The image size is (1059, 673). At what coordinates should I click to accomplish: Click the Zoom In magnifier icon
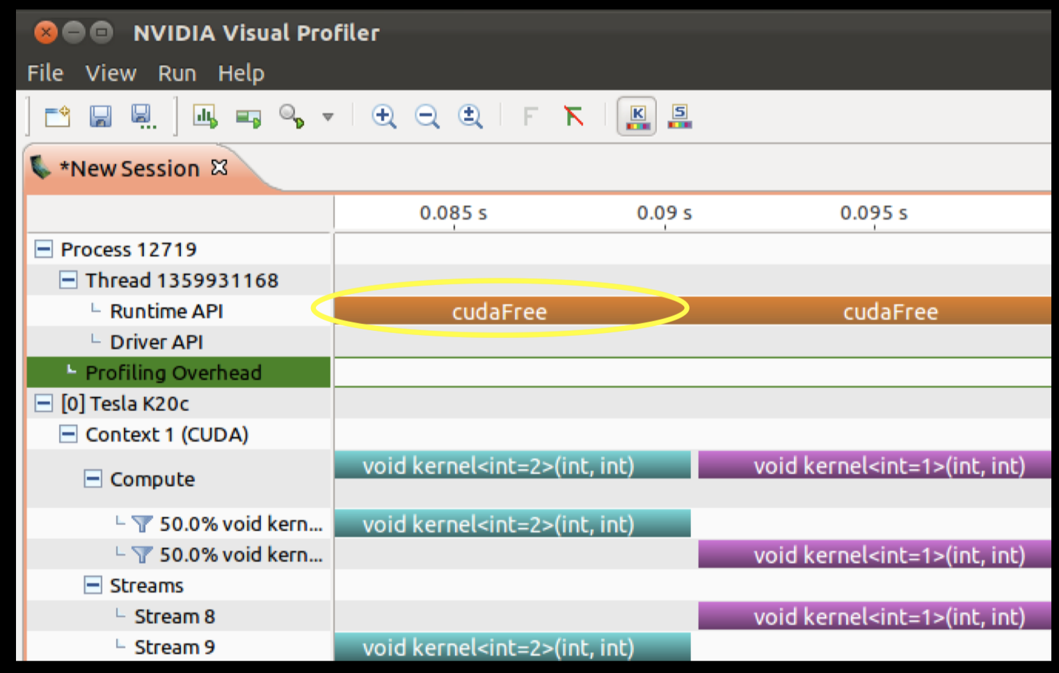coord(384,116)
